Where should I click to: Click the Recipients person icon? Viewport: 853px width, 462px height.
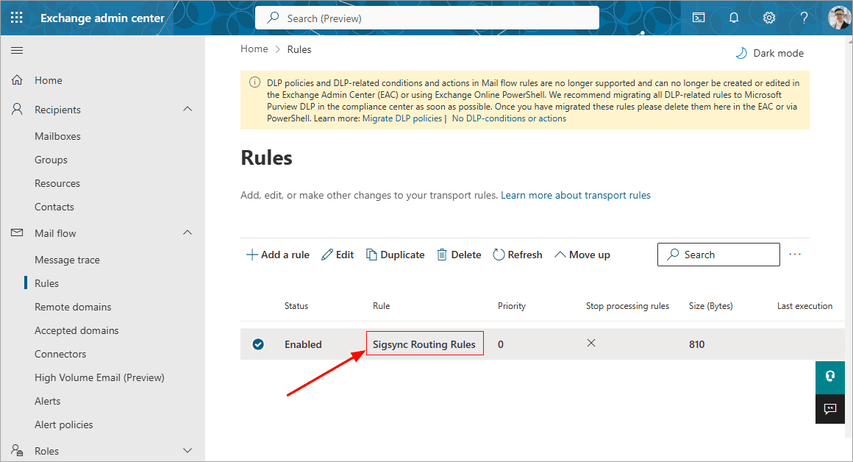pos(17,110)
